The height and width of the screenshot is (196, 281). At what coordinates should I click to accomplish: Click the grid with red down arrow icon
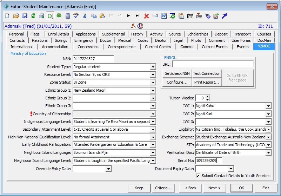pyautogui.click(x=199, y=16)
